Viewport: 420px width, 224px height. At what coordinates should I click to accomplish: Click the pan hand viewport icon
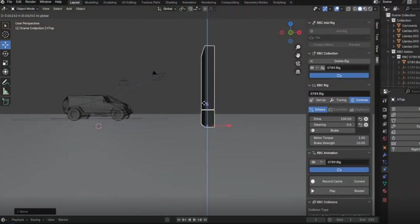point(298,55)
